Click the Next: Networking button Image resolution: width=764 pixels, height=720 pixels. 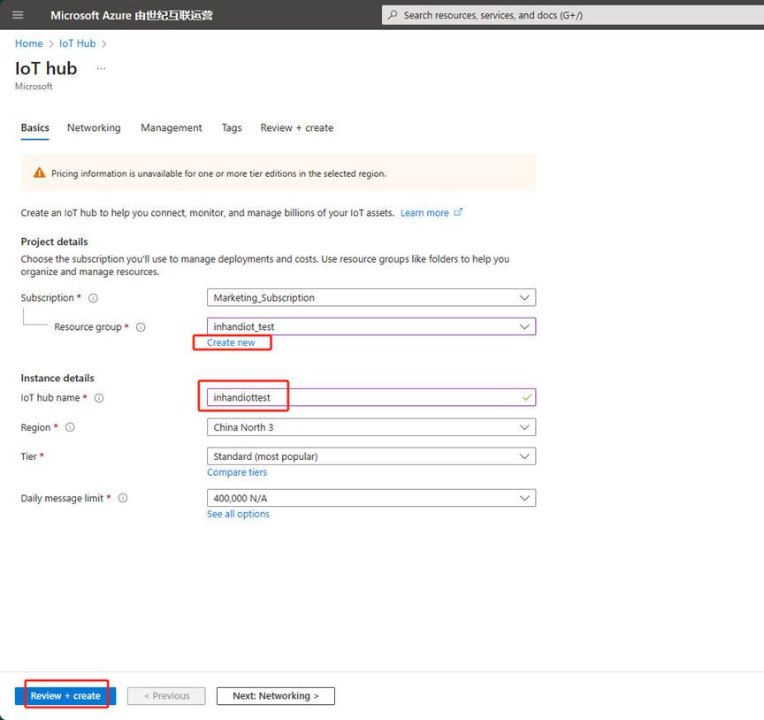pos(275,696)
